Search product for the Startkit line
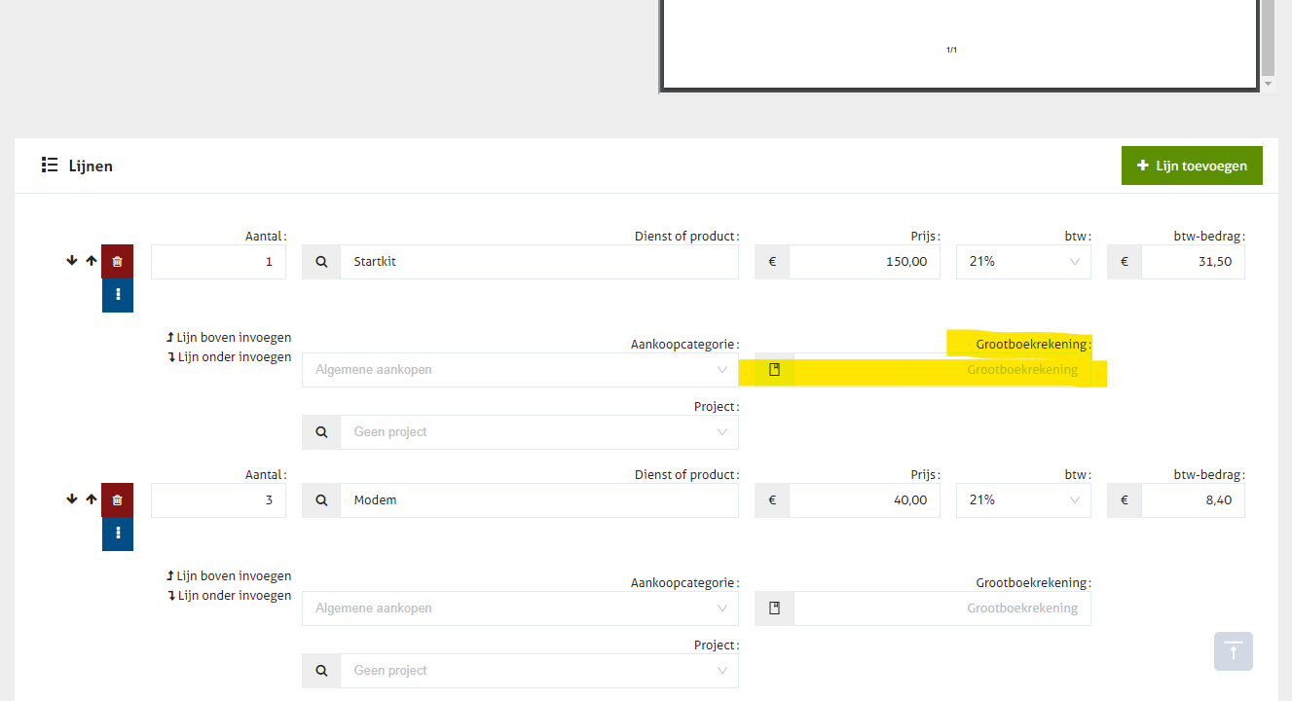This screenshot has height=701, width=1292. tap(321, 262)
